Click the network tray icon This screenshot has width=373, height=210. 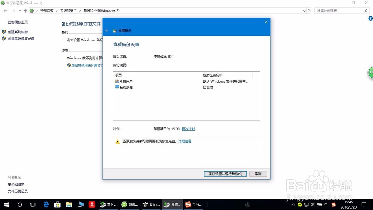(306, 204)
